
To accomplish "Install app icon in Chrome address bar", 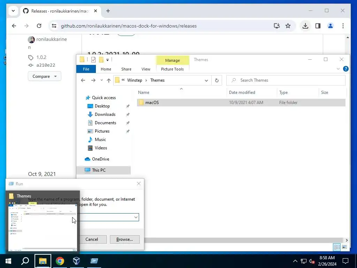I will point(276,26).
